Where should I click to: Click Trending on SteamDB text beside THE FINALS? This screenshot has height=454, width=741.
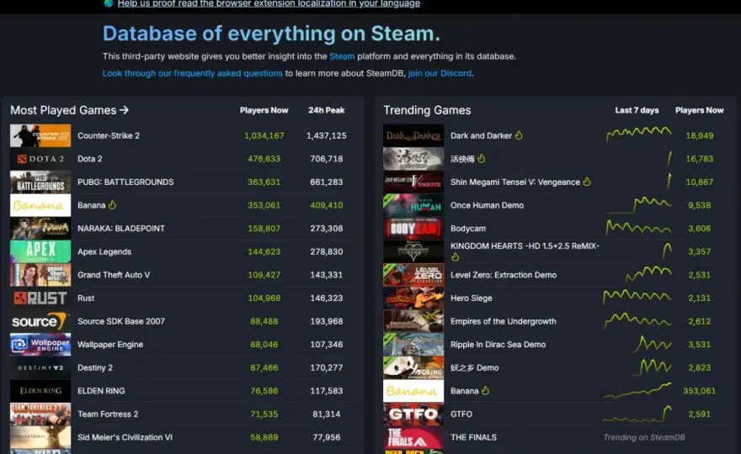[x=644, y=437]
